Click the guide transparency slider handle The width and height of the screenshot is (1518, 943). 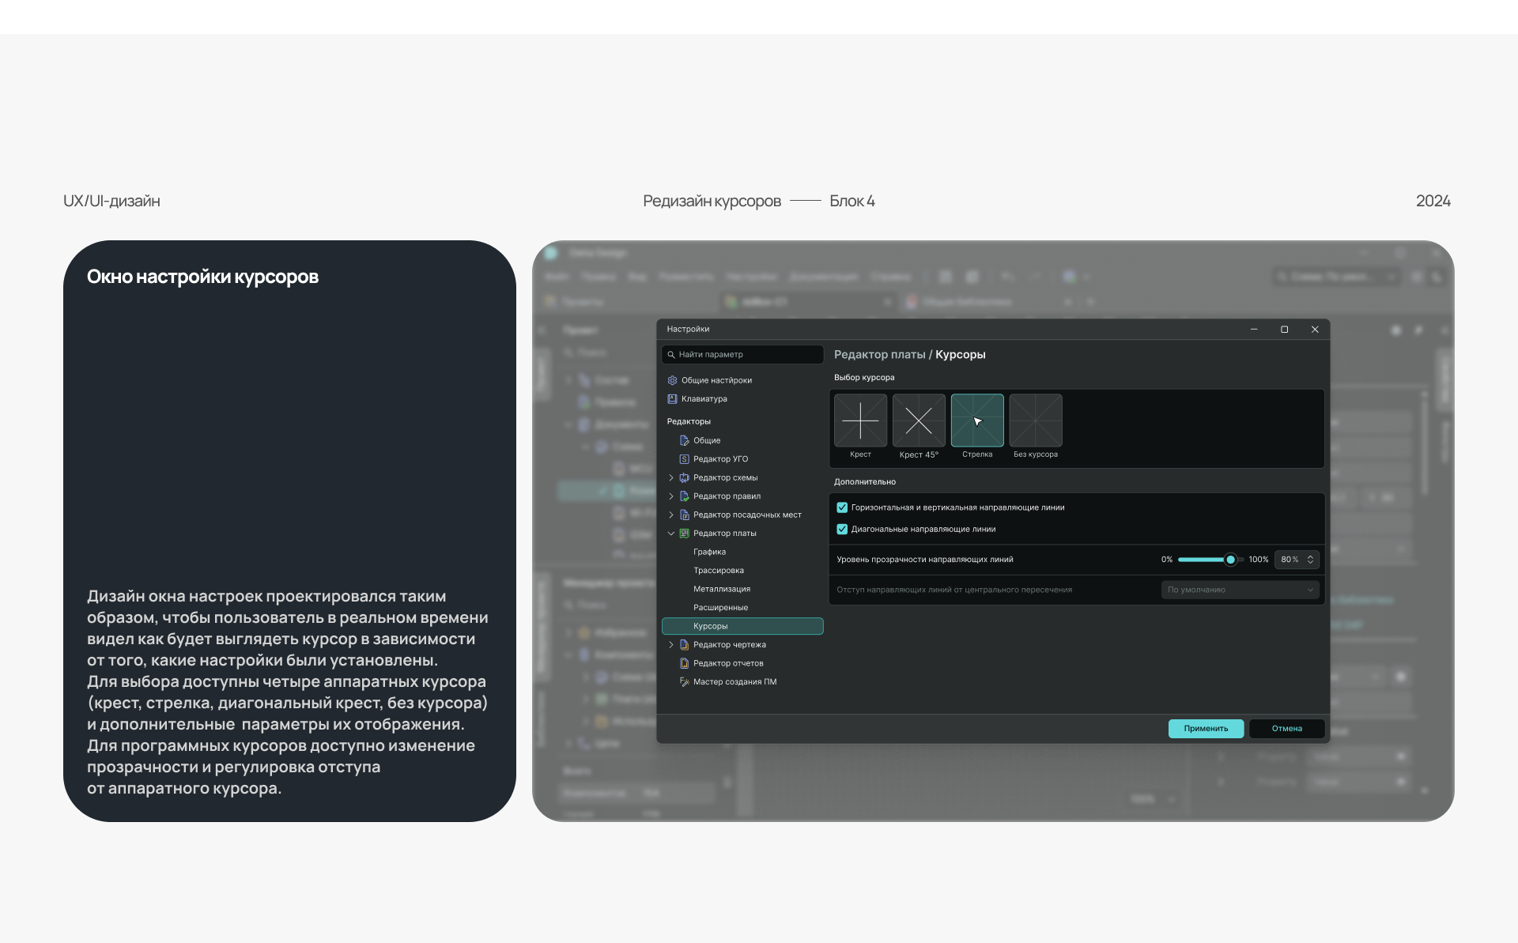click(x=1230, y=560)
